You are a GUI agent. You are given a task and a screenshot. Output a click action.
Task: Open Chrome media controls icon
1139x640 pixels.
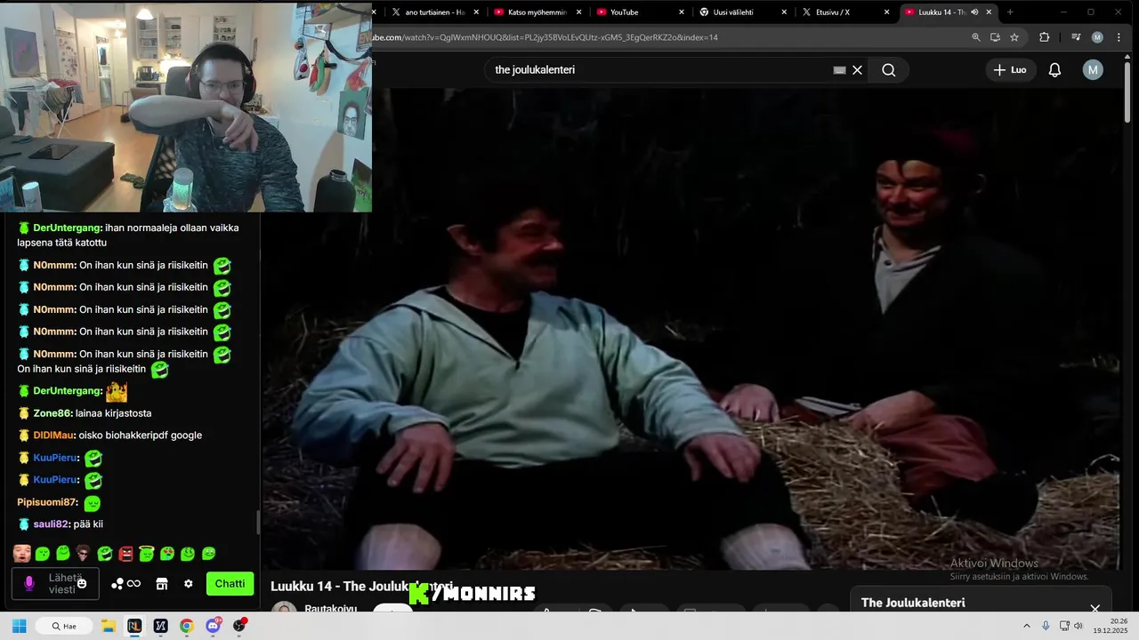[x=1076, y=37]
